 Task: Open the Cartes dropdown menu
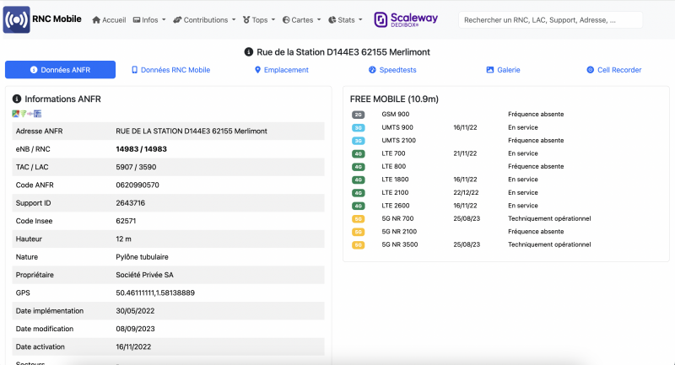[x=301, y=19]
